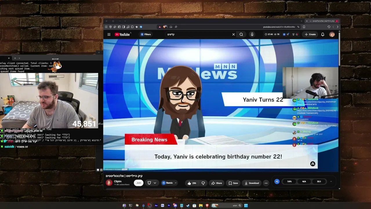Open the more actions ellipsis menu
This screenshot has width=371, height=209.
266,183
